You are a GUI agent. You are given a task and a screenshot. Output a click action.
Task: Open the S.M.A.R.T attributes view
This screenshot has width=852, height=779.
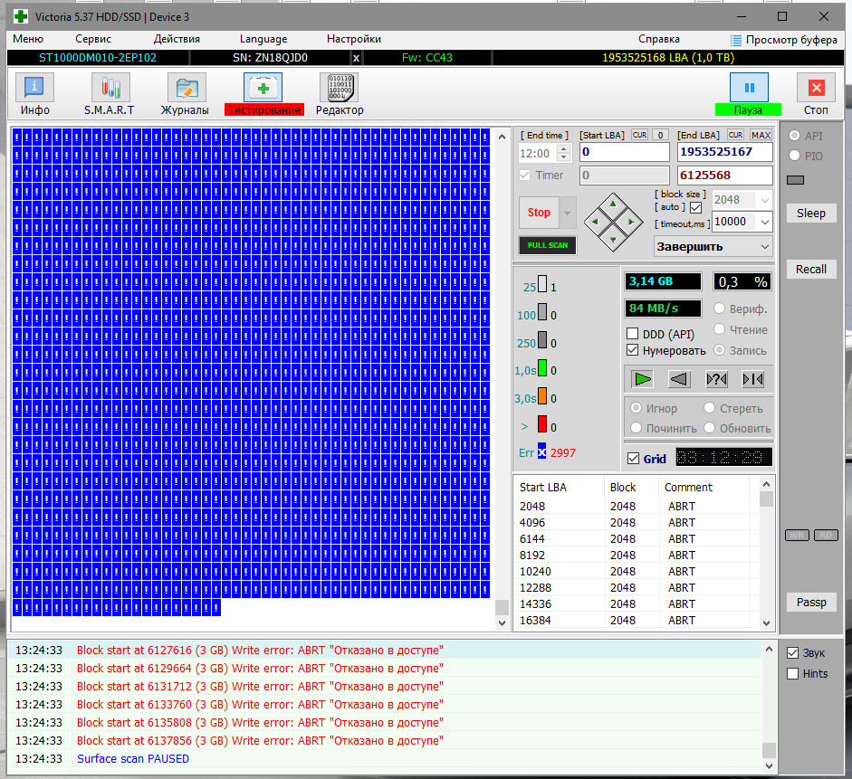110,88
